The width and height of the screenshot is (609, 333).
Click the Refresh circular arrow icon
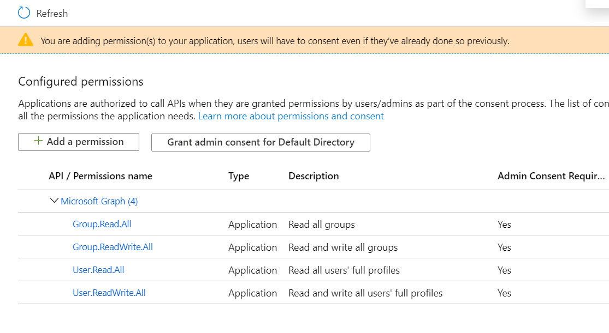point(23,13)
